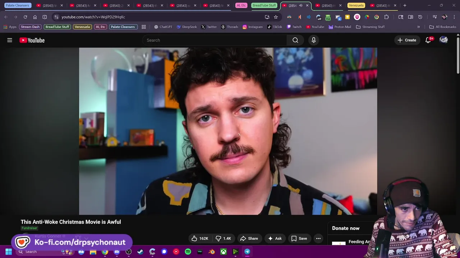Click the video player frame

(228, 131)
